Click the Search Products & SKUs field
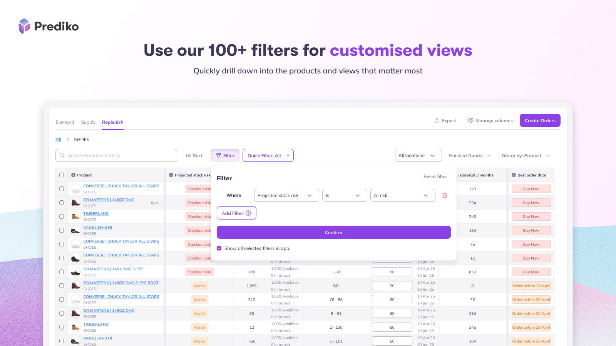This screenshot has height=346, width=616. coord(116,155)
